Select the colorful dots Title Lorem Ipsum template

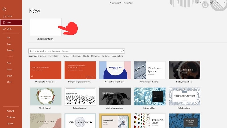point(150,121)
